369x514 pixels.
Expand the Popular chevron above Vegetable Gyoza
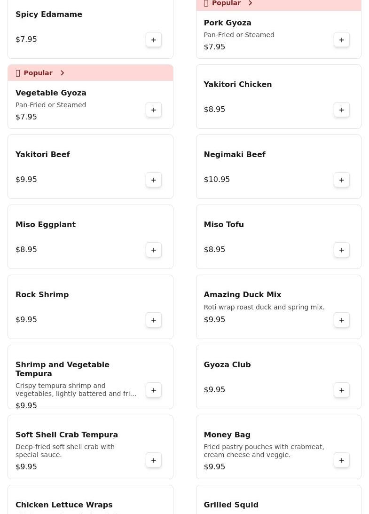[62, 73]
